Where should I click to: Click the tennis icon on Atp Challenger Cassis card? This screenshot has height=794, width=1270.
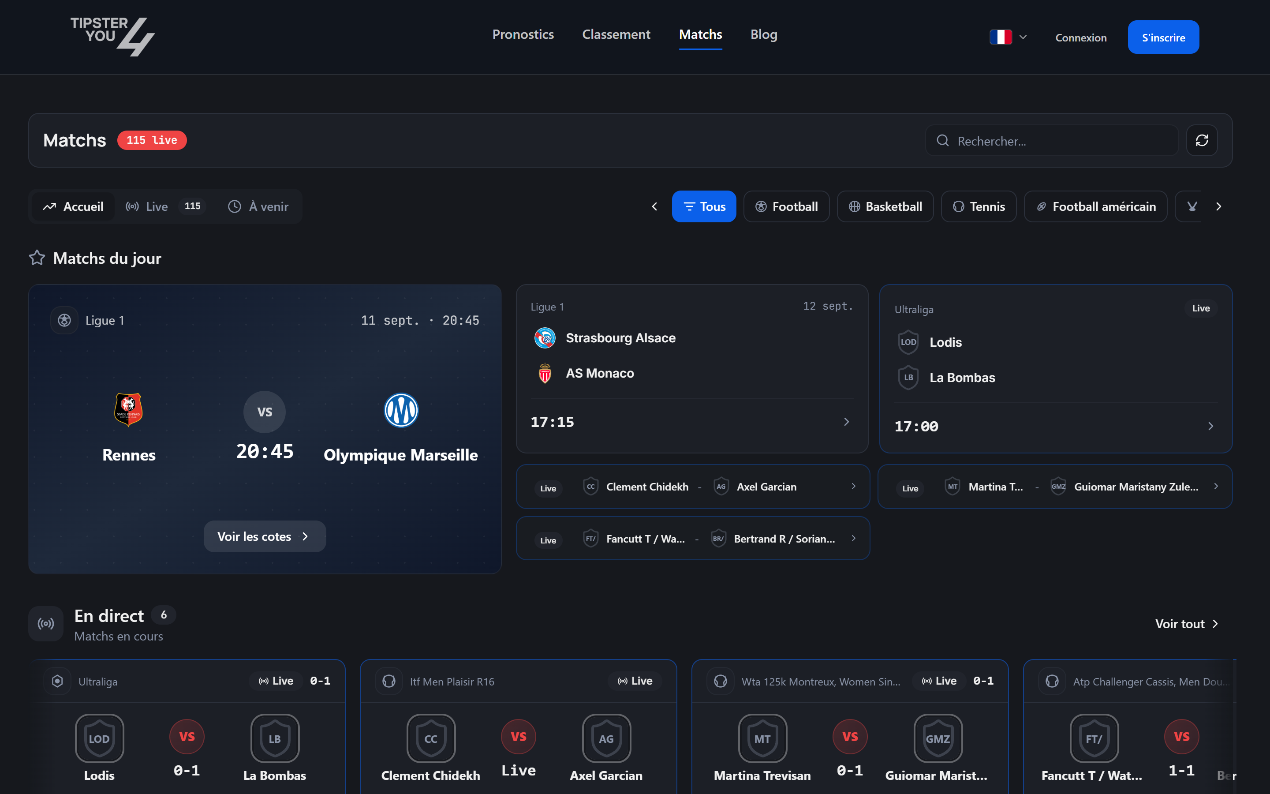[1052, 681]
